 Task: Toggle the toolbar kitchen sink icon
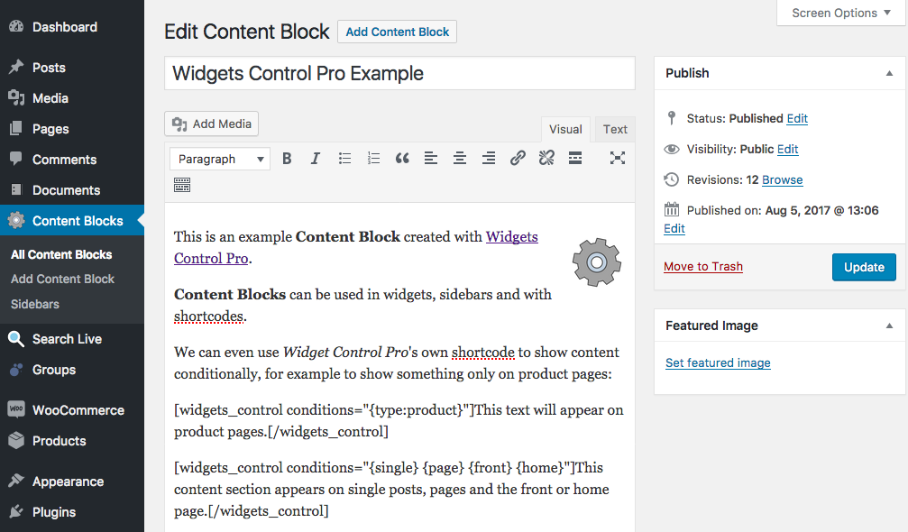coord(182,185)
